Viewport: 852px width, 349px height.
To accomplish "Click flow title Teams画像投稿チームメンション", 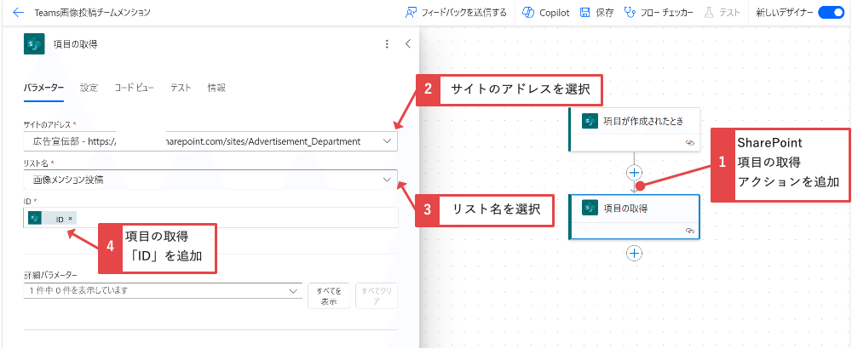I will click(x=92, y=13).
